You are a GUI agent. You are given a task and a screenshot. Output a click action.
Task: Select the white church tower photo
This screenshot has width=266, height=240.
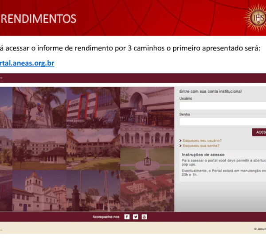point(39,190)
